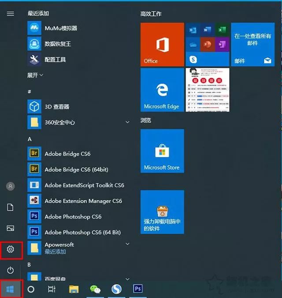
Task: Open the Microsoft Store tile
Action: click(162, 151)
